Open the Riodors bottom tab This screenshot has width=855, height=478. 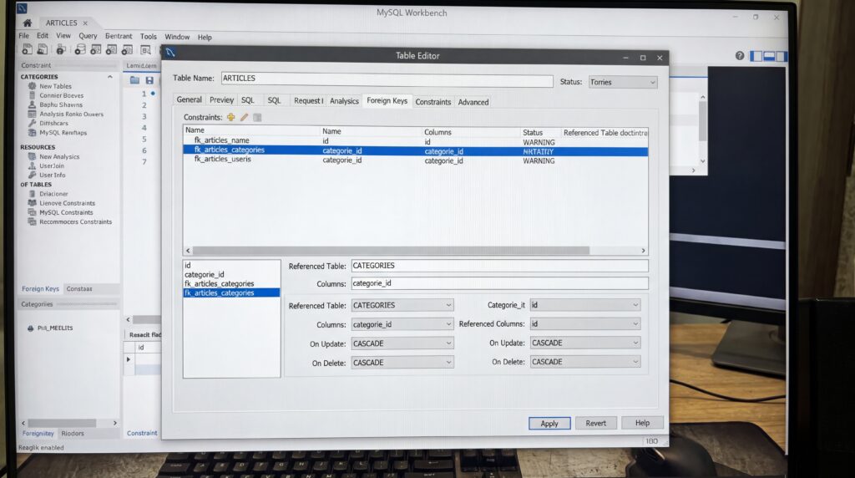[73, 433]
